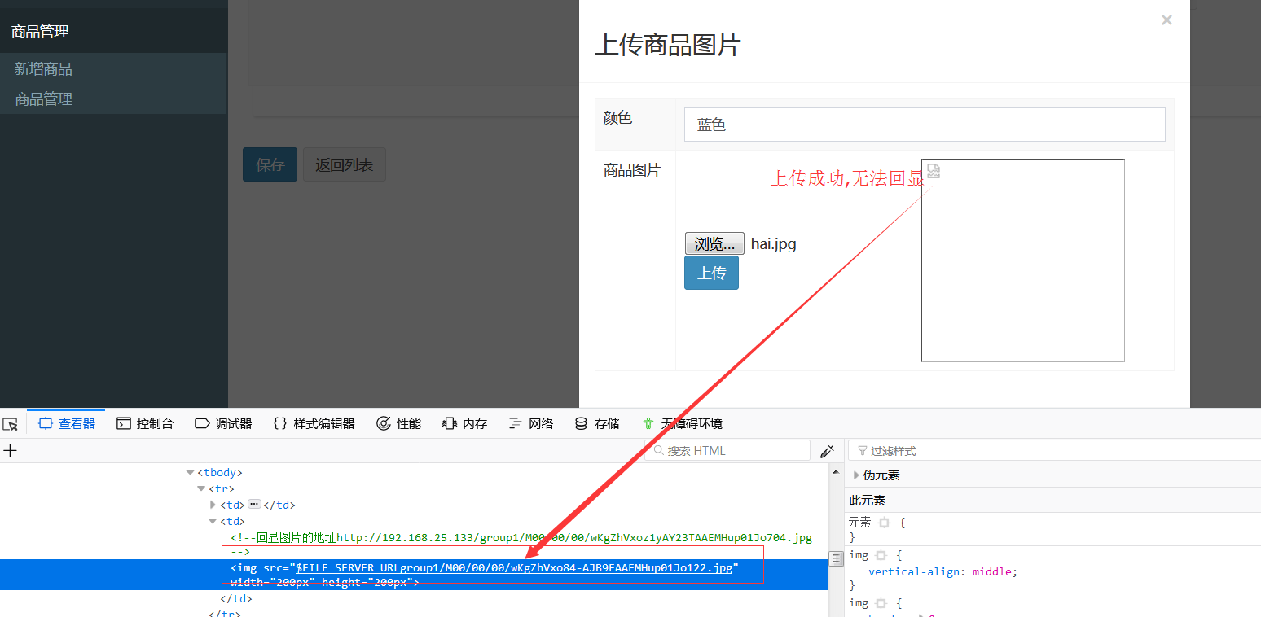1261x617 pixels.
Task: Click the 返回列表 return to list button
Action: [345, 164]
